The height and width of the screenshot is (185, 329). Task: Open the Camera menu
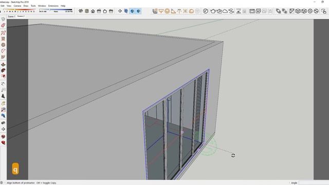click(x=17, y=6)
